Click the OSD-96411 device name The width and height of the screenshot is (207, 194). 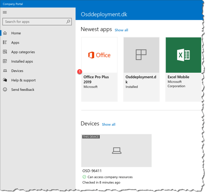[x=92, y=171]
